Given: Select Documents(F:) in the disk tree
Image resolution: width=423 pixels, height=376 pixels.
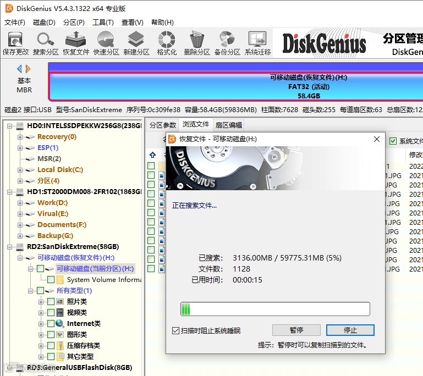Looking at the screenshot, I should point(62,225).
